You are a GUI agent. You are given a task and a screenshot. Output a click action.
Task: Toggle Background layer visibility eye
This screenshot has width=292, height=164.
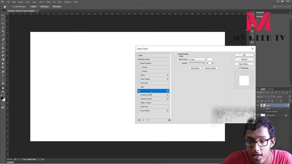tap(258, 115)
